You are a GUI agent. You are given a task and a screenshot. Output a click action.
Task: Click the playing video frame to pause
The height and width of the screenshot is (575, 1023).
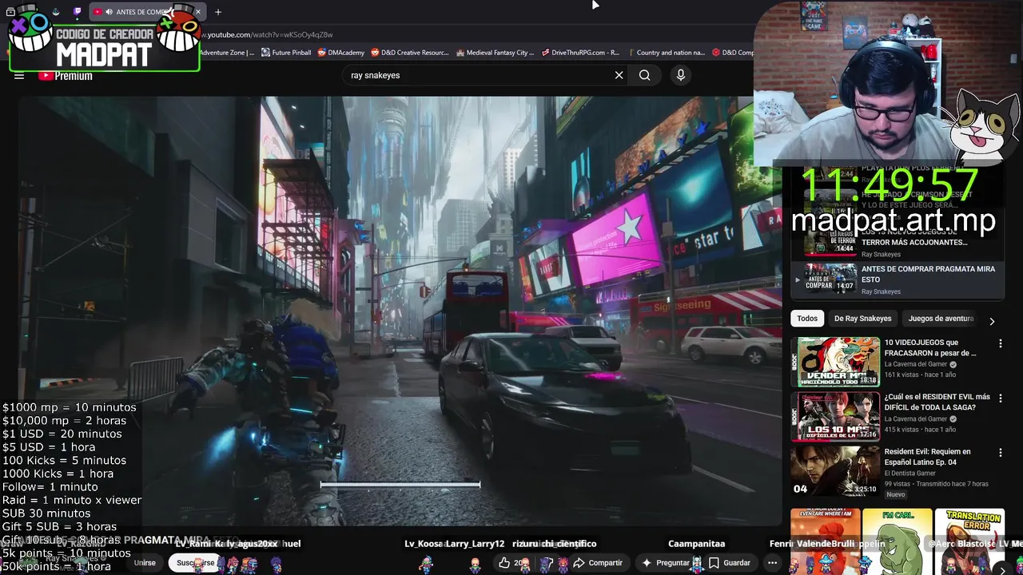tap(400, 311)
